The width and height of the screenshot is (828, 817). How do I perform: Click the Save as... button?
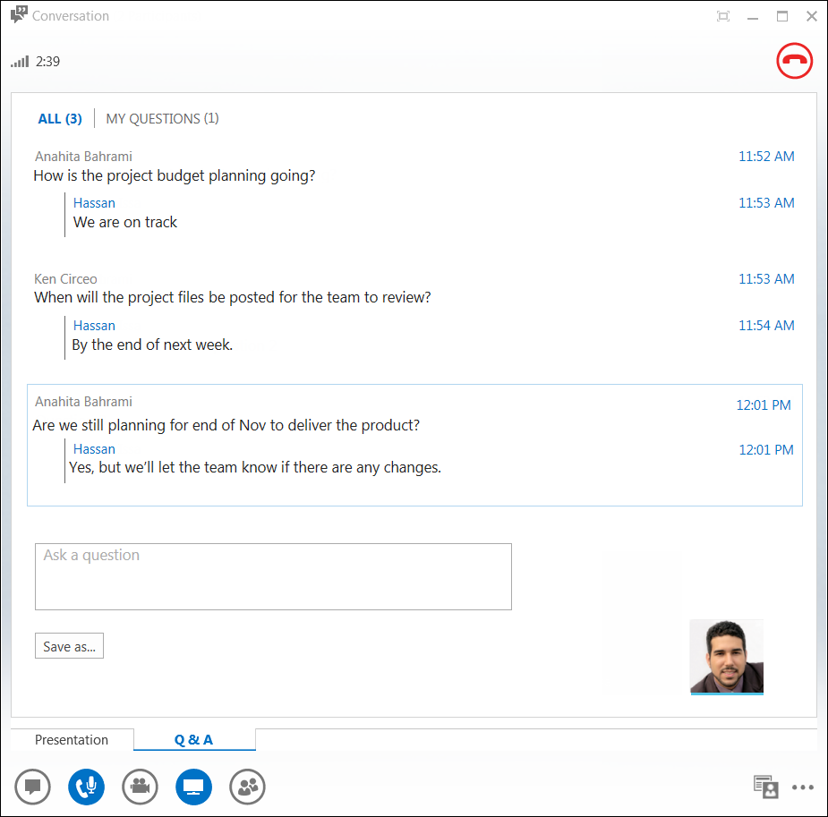(x=69, y=645)
